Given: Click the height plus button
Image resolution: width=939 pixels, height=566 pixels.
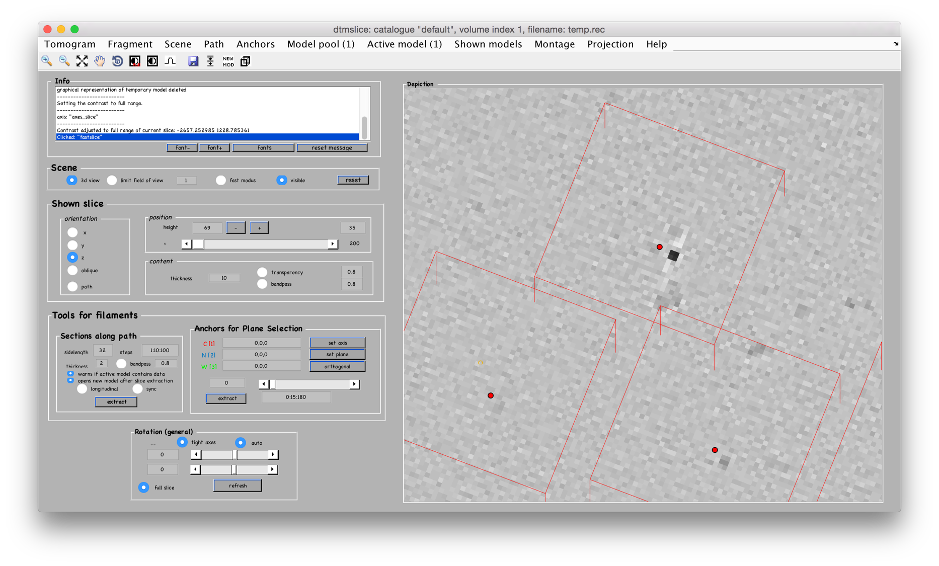Looking at the screenshot, I should click(x=259, y=228).
